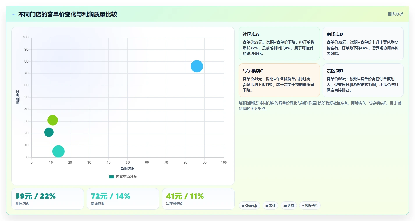This screenshot has height=221, width=415.
Task: Click the 数据卡片 tag chip
Action: pyautogui.click(x=310, y=206)
